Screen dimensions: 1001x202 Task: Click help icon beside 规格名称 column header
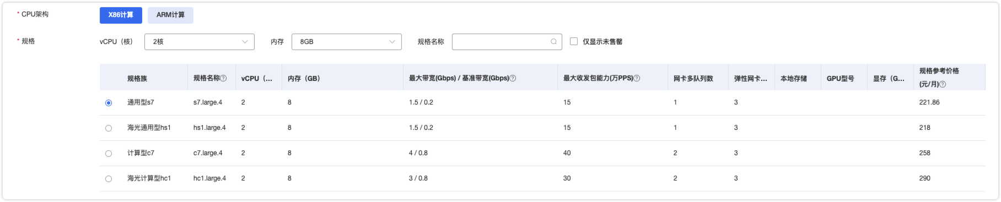(x=224, y=78)
